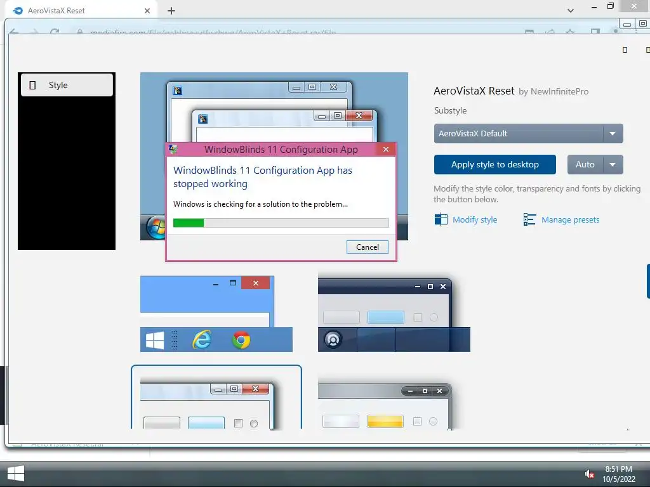Click the Style tab icon in sidebar
This screenshot has width=650, height=487.
[x=33, y=86]
